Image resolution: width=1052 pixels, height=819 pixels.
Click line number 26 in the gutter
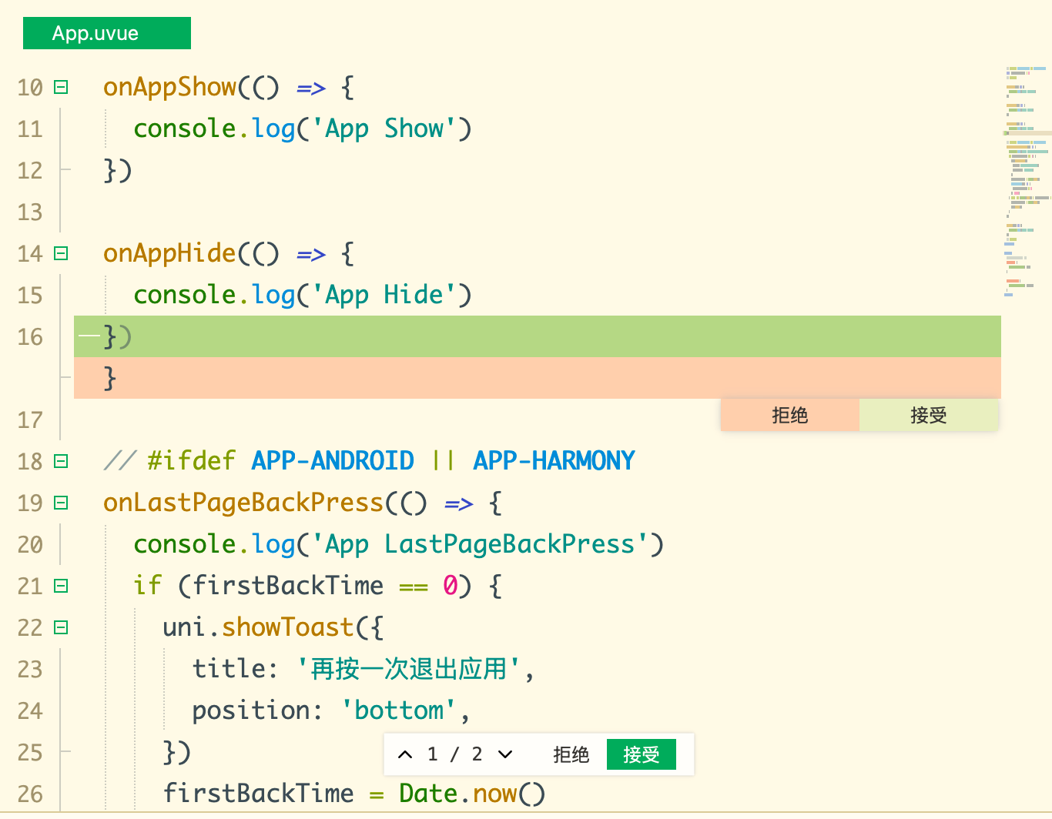[30, 794]
